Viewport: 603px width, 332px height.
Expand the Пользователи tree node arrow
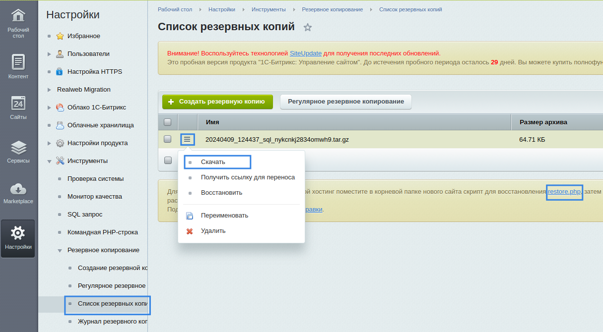[49, 54]
